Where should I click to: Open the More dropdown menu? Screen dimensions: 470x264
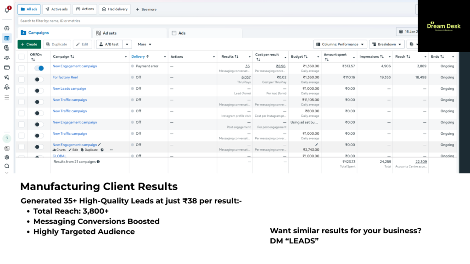click(145, 44)
